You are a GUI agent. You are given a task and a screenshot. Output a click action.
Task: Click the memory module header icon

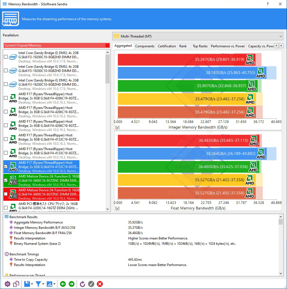click(x=11, y=18)
